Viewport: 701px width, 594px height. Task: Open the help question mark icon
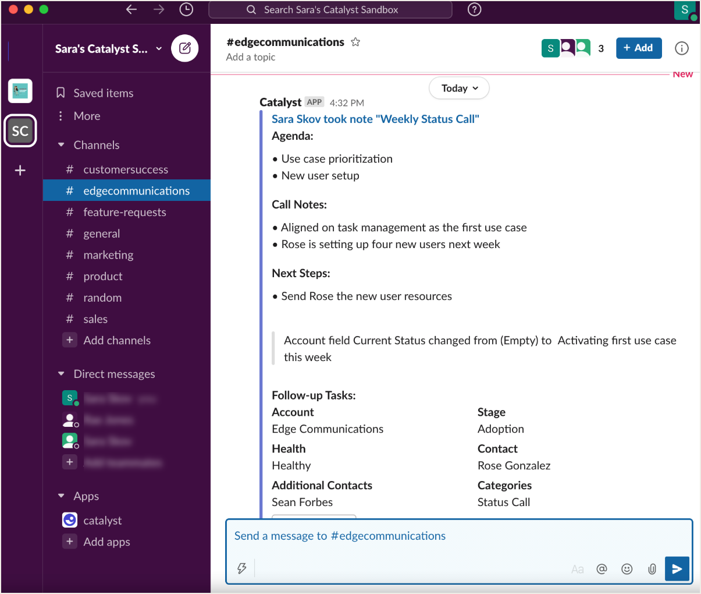(475, 9)
